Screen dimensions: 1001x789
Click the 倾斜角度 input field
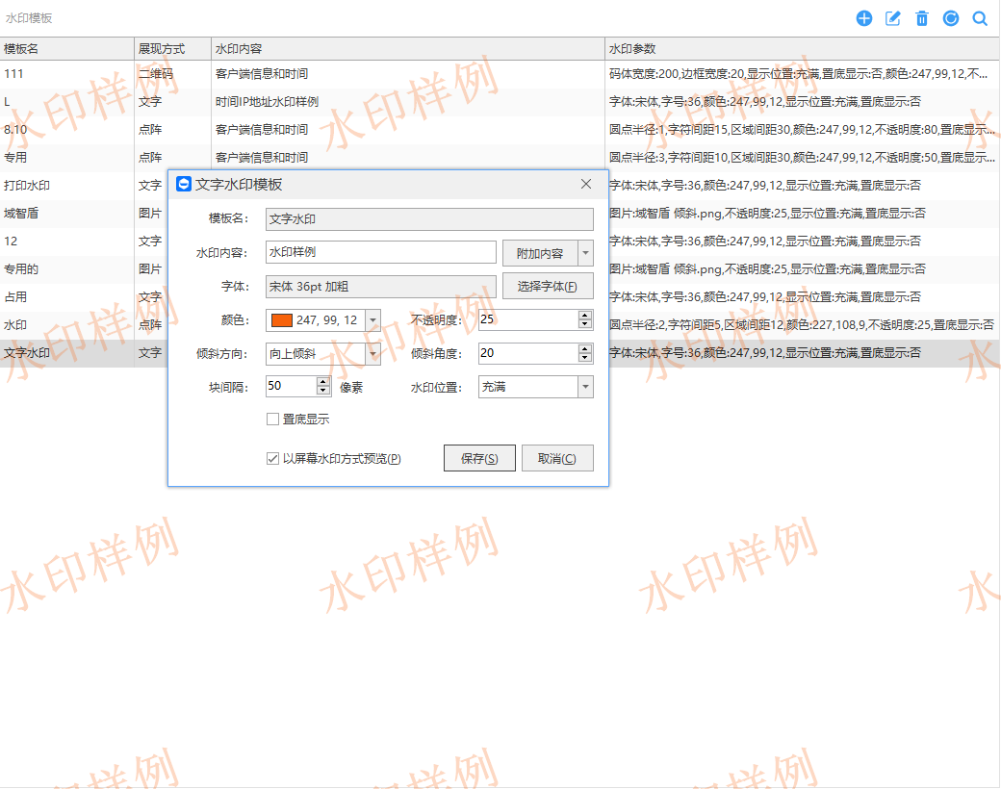point(528,353)
